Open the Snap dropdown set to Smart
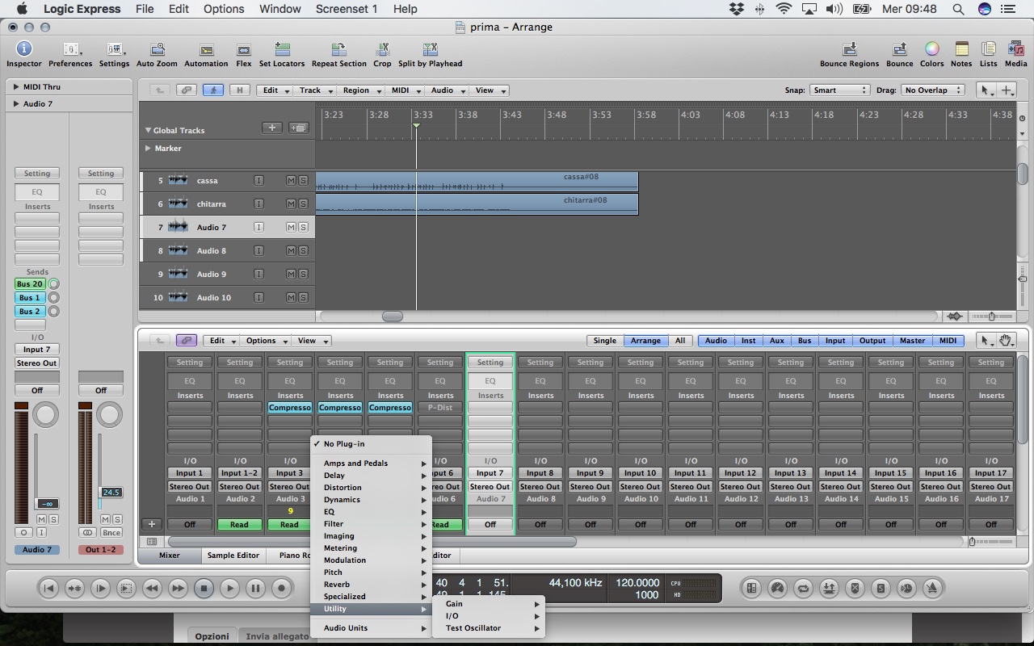The width and height of the screenshot is (1034, 646). click(839, 90)
